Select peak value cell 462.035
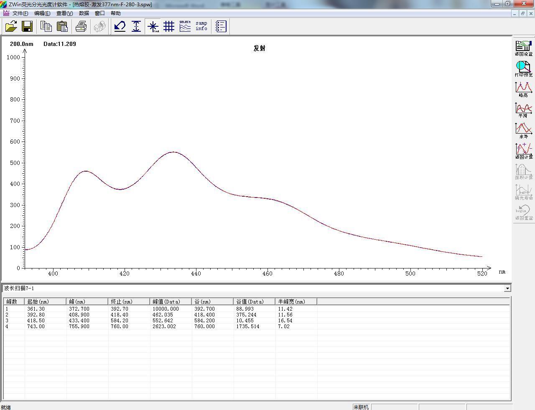This screenshot has width=535, height=410. click(163, 315)
